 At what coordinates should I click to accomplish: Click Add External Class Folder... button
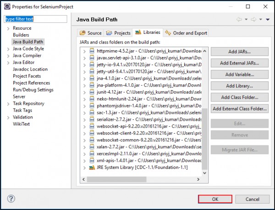pos(240,109)
